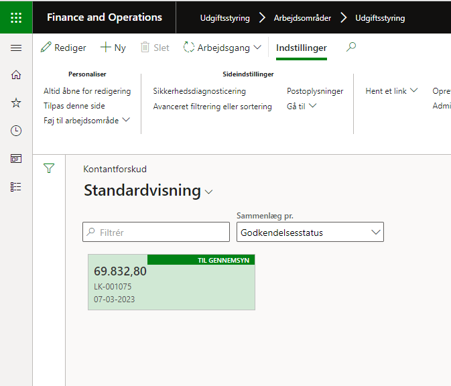451x386 pixels.
Task: Open the app launcher grid icon
Action: 16,17
